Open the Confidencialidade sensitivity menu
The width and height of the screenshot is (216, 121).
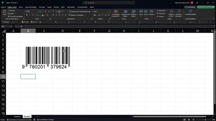[190, 13]
